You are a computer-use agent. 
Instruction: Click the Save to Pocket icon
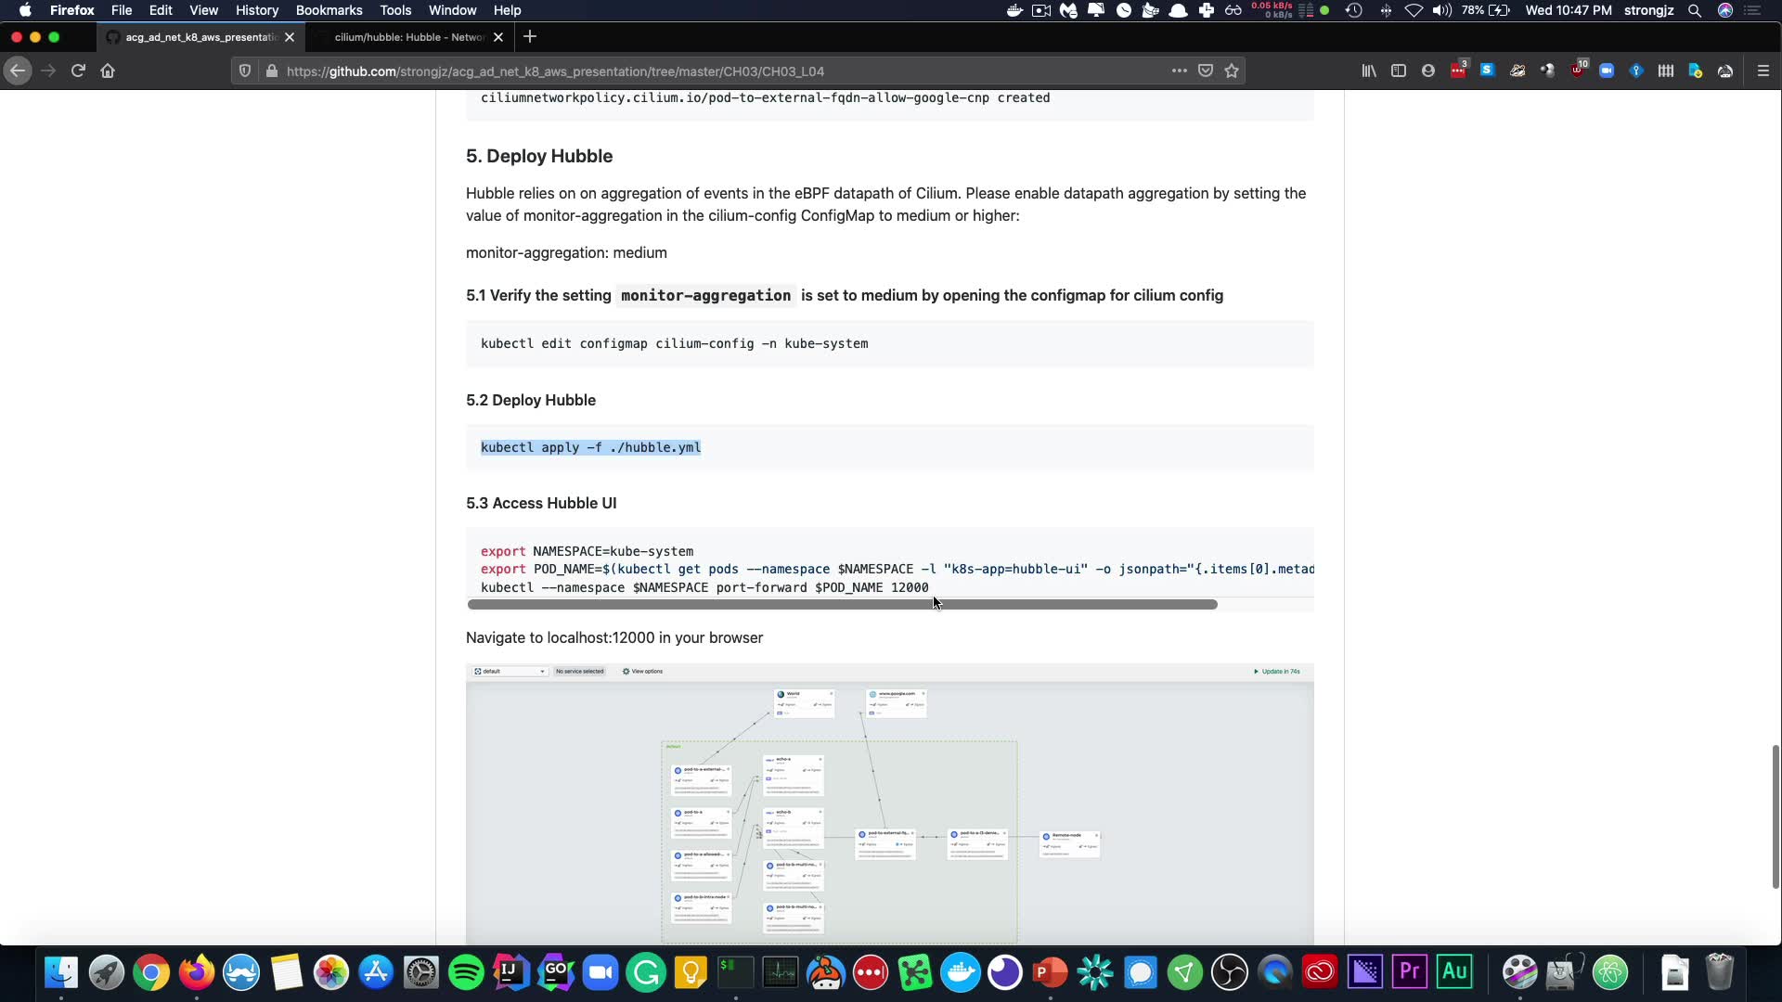1206,71
